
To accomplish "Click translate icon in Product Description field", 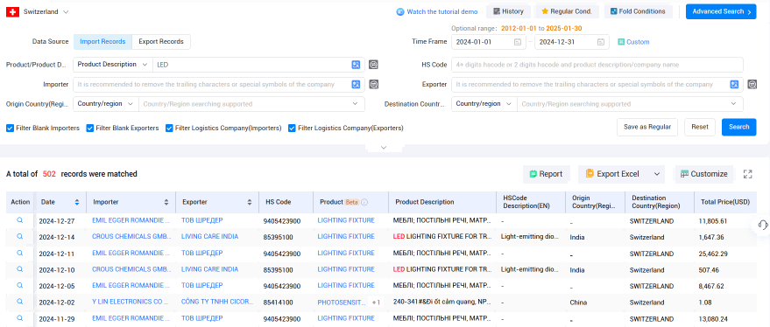I will pos(356,64).
